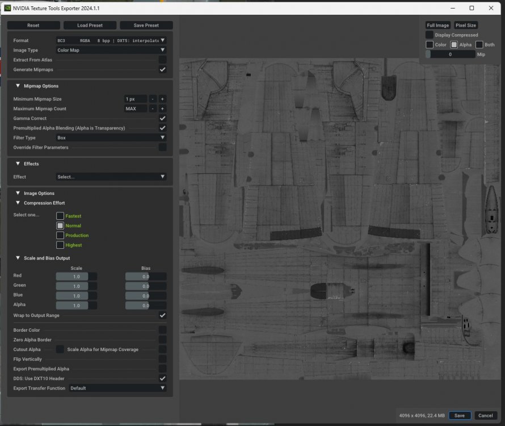Select Fastest compression effort
Screen dimensions: 505x426
60,216
